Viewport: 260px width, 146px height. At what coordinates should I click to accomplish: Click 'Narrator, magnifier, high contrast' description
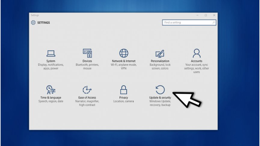[x=87, y=103]
